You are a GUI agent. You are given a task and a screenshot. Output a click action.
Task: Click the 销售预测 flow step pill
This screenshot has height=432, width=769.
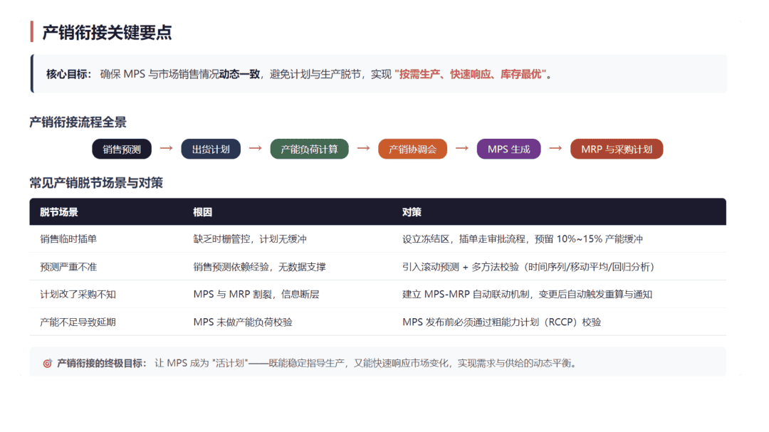(x=122, y=149)
